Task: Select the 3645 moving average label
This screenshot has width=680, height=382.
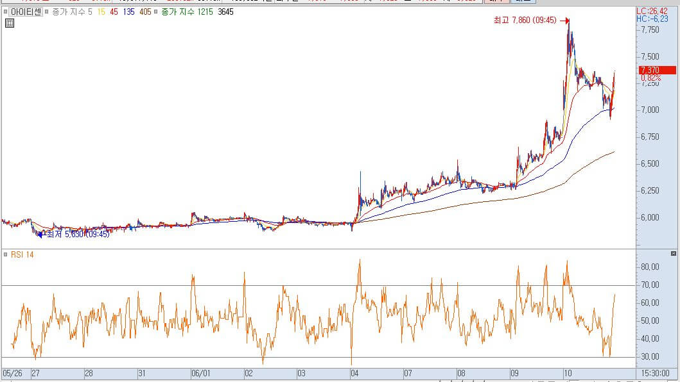Action: [x=225, y=12]
